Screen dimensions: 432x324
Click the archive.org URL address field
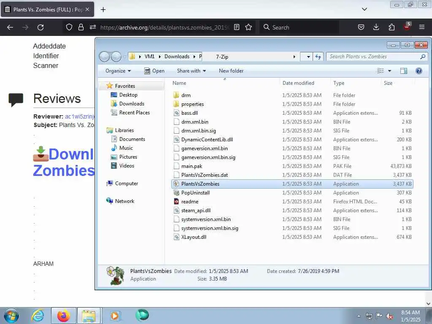pyautogui.click(x=165, y=27)
